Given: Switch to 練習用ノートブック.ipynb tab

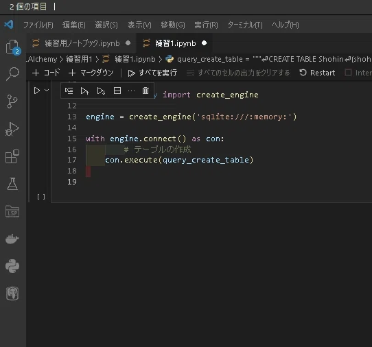Looking at the screenshot, I should click(82, 43).
